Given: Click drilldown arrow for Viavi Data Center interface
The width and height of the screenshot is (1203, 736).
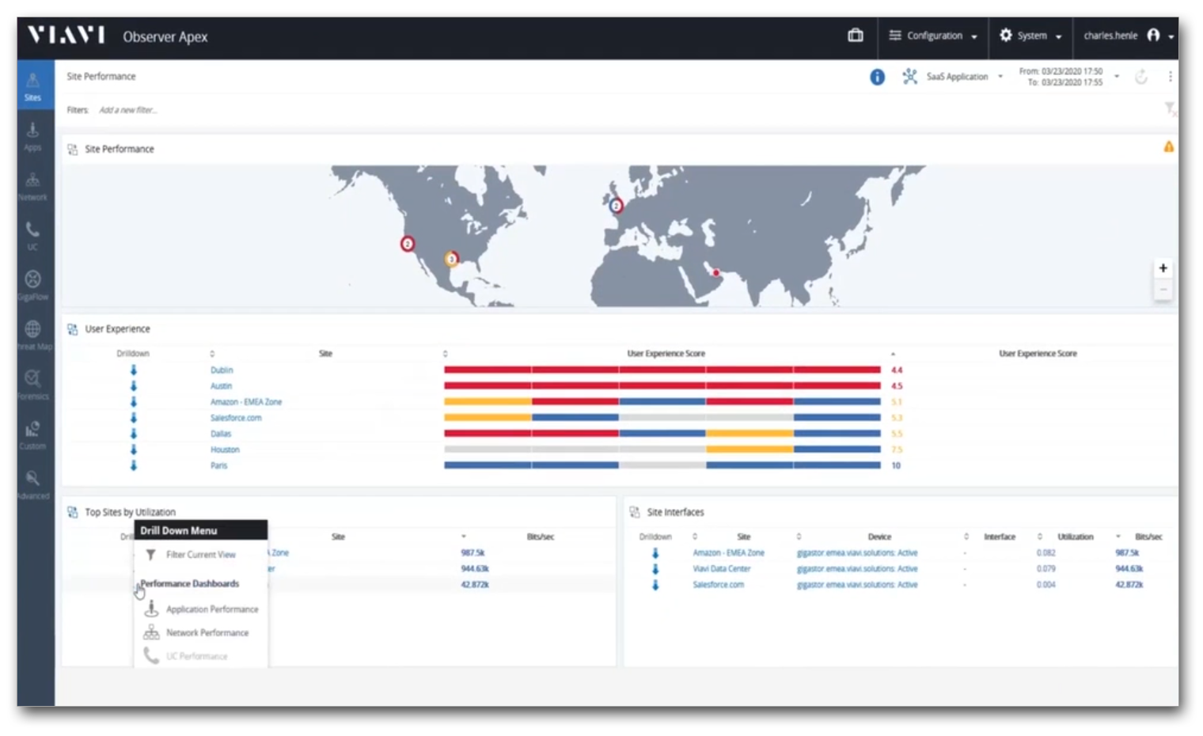Looking at the screenshot, I should click(x=655, y=568).
